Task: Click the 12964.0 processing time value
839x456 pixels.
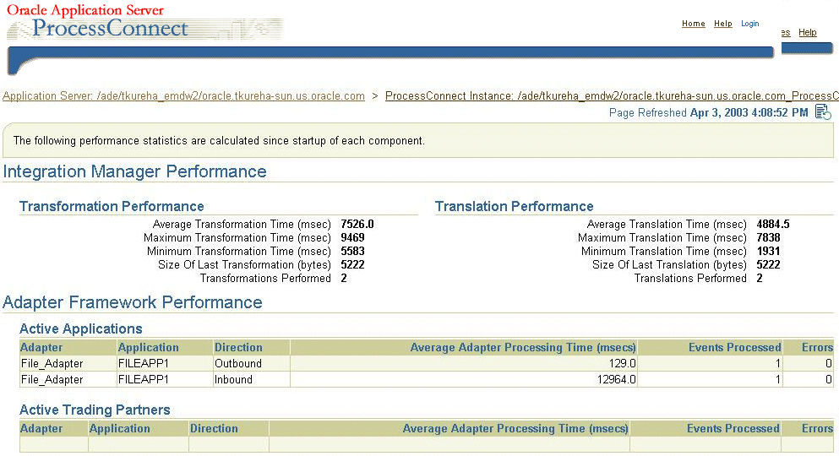Action: point(617,379)
